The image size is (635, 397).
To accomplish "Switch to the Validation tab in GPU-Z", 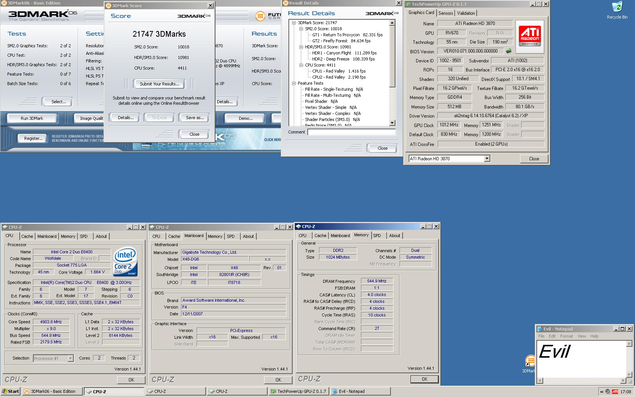I will click(x=466, y=13).
